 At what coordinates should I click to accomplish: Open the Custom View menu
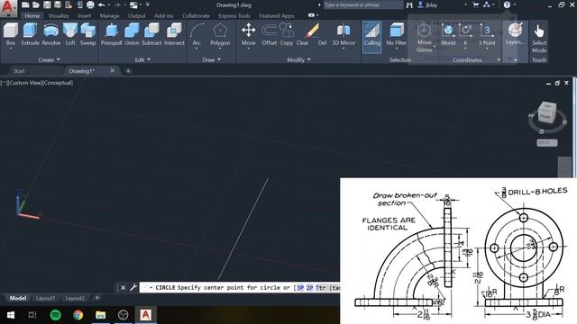25,83
